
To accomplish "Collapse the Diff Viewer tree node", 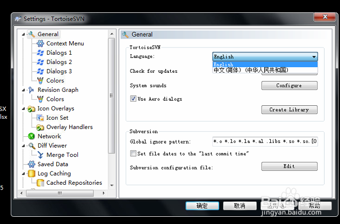I will (23, 146).
